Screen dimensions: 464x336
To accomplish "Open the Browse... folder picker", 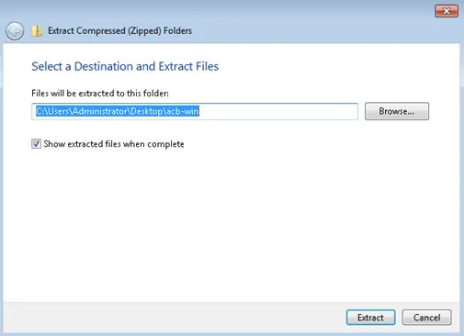I will coord(397,111).
